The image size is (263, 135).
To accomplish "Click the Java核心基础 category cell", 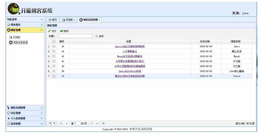I will coord(237,71).
